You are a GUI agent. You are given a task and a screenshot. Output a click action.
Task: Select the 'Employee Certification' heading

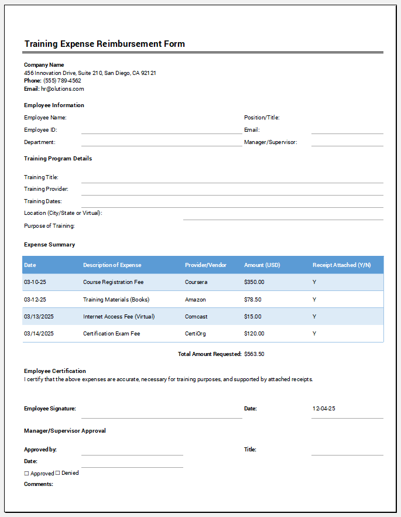pyautogui.click(x=55, y=371)
